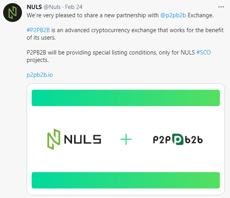Viewport: 230px width, 198px height.
Task: Click the green N emblem in image
Action: point(54,139)
